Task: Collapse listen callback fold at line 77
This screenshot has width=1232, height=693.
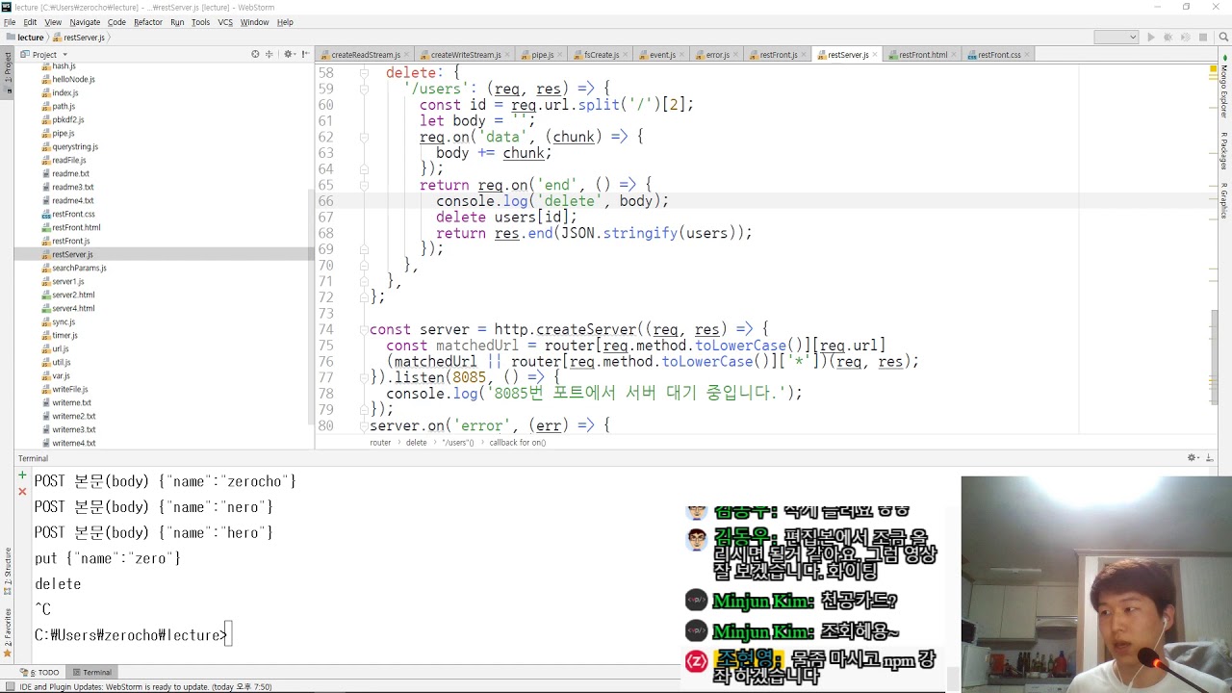Action: 364,377
